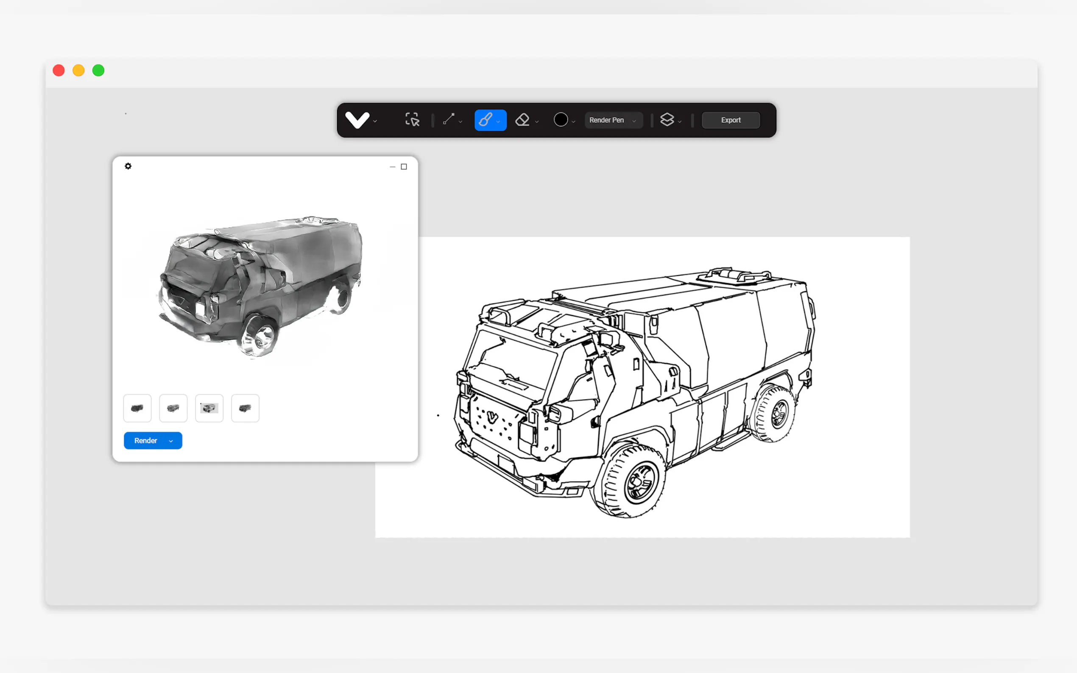The height and width of the screenshot is (673, 1077).
Task: Click the Export button
Action: 730,120
